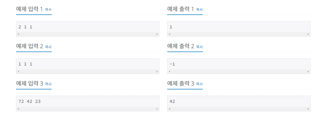Click the sample output text '-1'
This screenshot has height=117, width=324.
(x=172, y=64)
